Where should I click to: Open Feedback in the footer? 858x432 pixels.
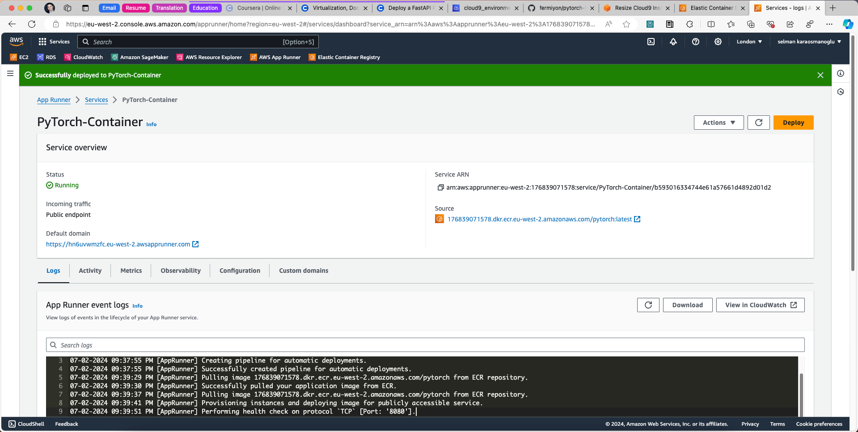coord(67,424)
